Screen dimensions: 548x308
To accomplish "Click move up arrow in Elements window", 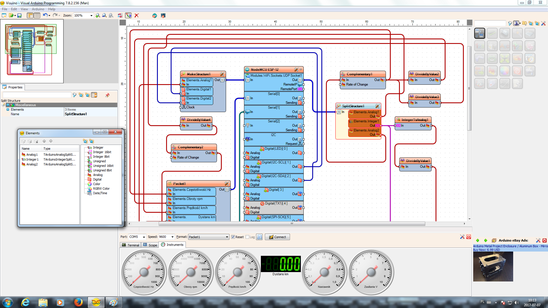I will tap(44, 141).
